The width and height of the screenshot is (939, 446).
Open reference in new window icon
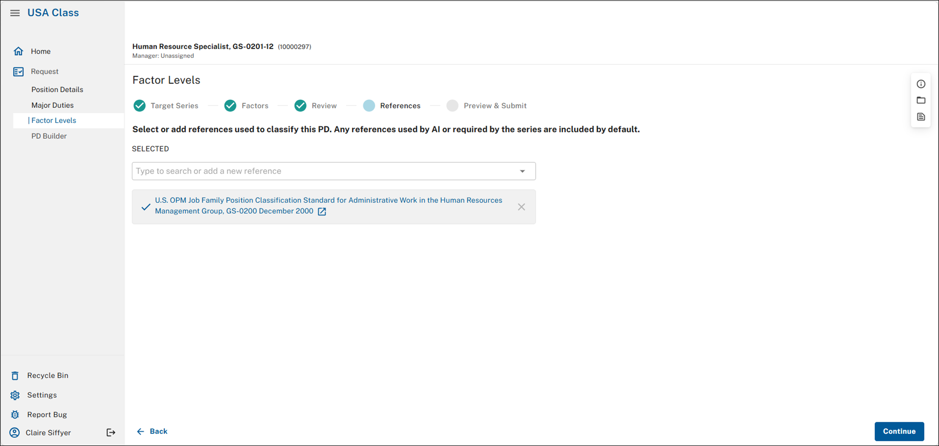tap(322, 212)
